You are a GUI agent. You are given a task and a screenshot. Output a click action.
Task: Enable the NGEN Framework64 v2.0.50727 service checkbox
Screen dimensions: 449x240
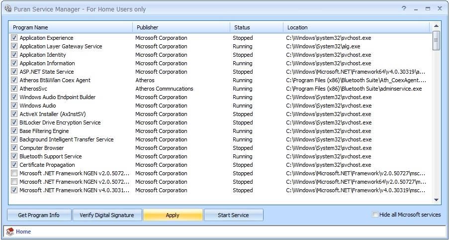click(14, 182)
